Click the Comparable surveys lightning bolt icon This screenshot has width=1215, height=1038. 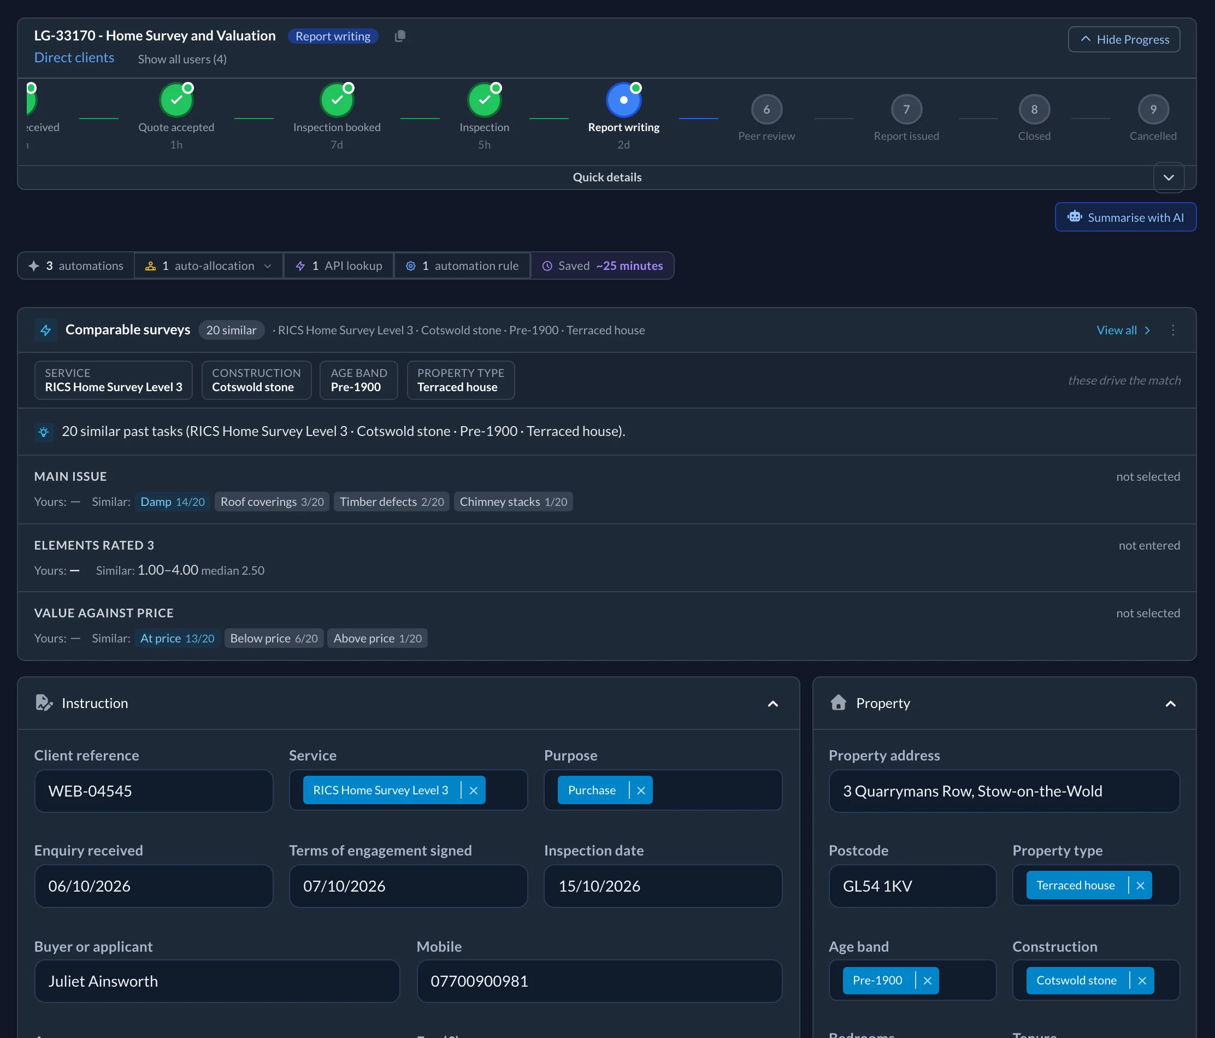[x=46, y=330]
